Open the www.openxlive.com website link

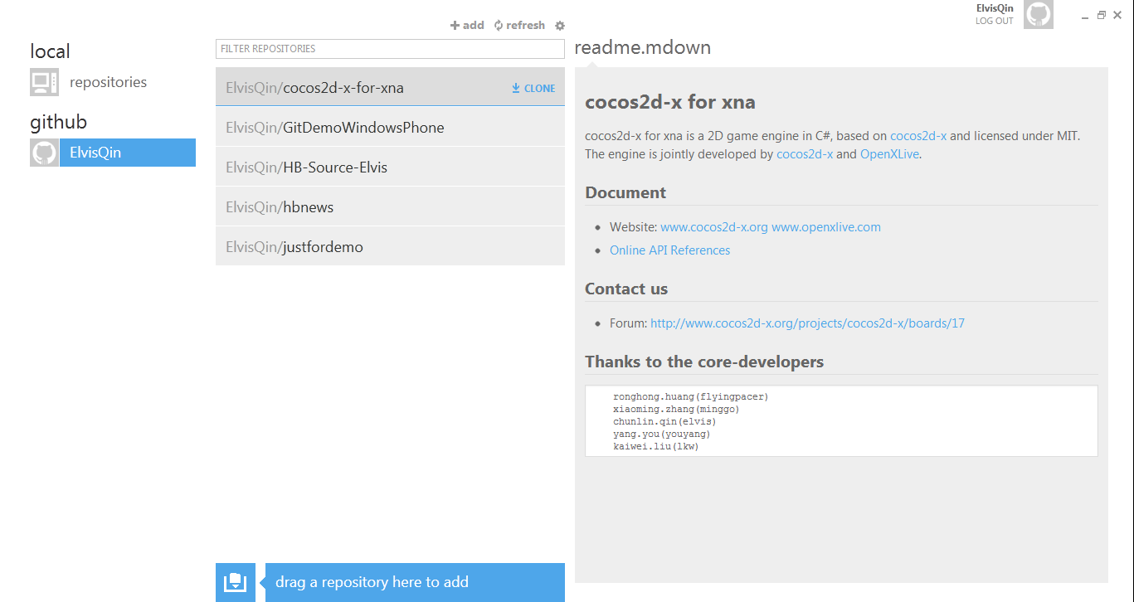825,227
